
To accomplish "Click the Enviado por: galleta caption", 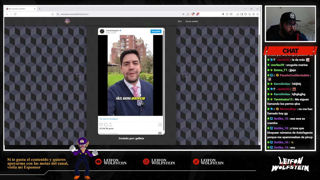I will click(x=131, y=138).
